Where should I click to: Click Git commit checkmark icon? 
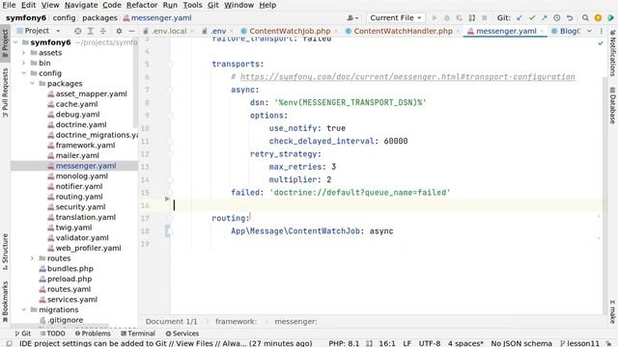(532, 17)
